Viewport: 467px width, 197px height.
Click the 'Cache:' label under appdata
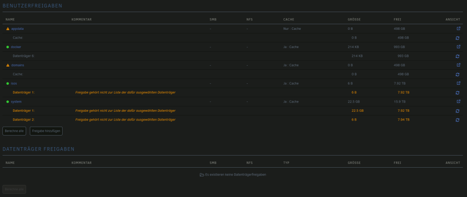[18, 38]
